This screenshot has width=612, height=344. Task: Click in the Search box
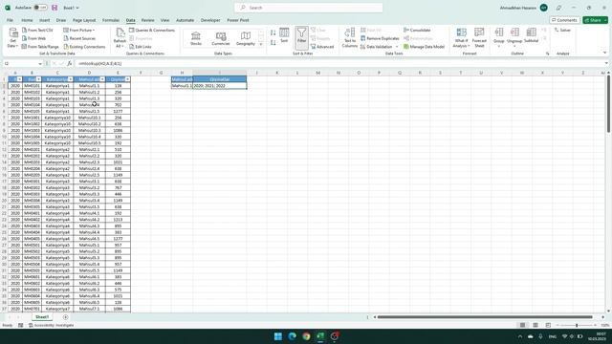[x=308, y=8]
